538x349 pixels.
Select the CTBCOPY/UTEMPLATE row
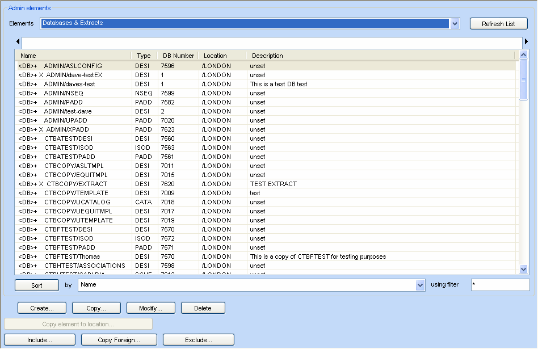pyautogui.click(x=266, y=220)
